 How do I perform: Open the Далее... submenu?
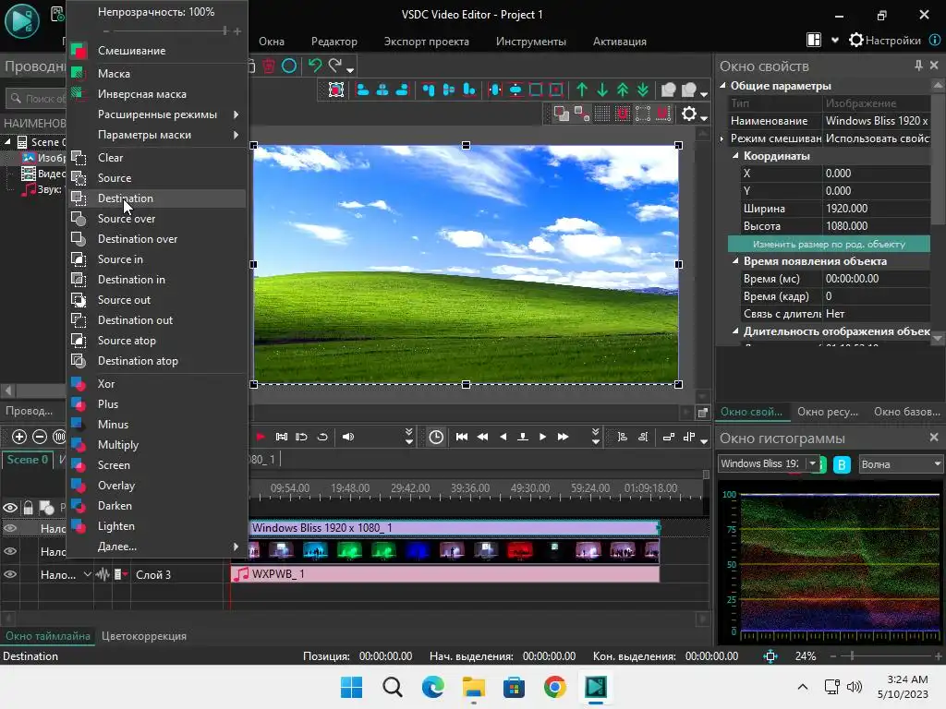(157, 547)
